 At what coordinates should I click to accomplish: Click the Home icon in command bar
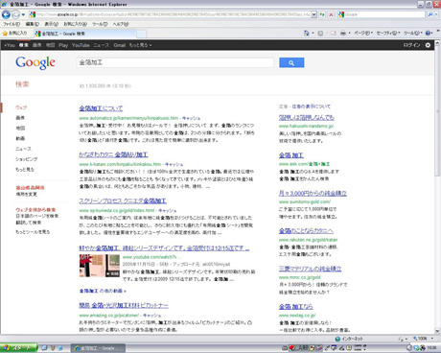click(307, 33)
